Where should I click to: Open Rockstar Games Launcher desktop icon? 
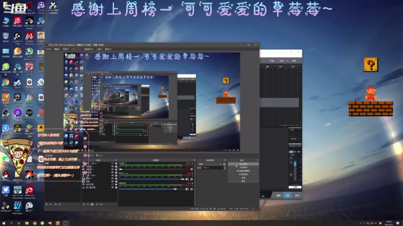point(41,127)
